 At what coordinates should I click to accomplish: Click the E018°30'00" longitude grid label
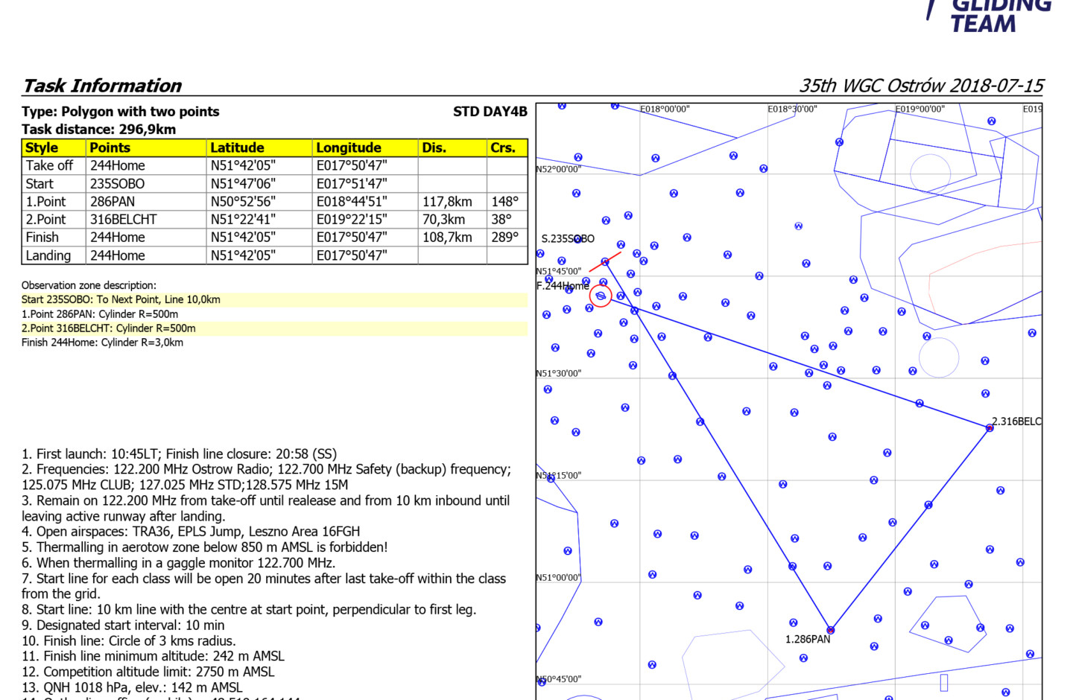tap(792, 109)
